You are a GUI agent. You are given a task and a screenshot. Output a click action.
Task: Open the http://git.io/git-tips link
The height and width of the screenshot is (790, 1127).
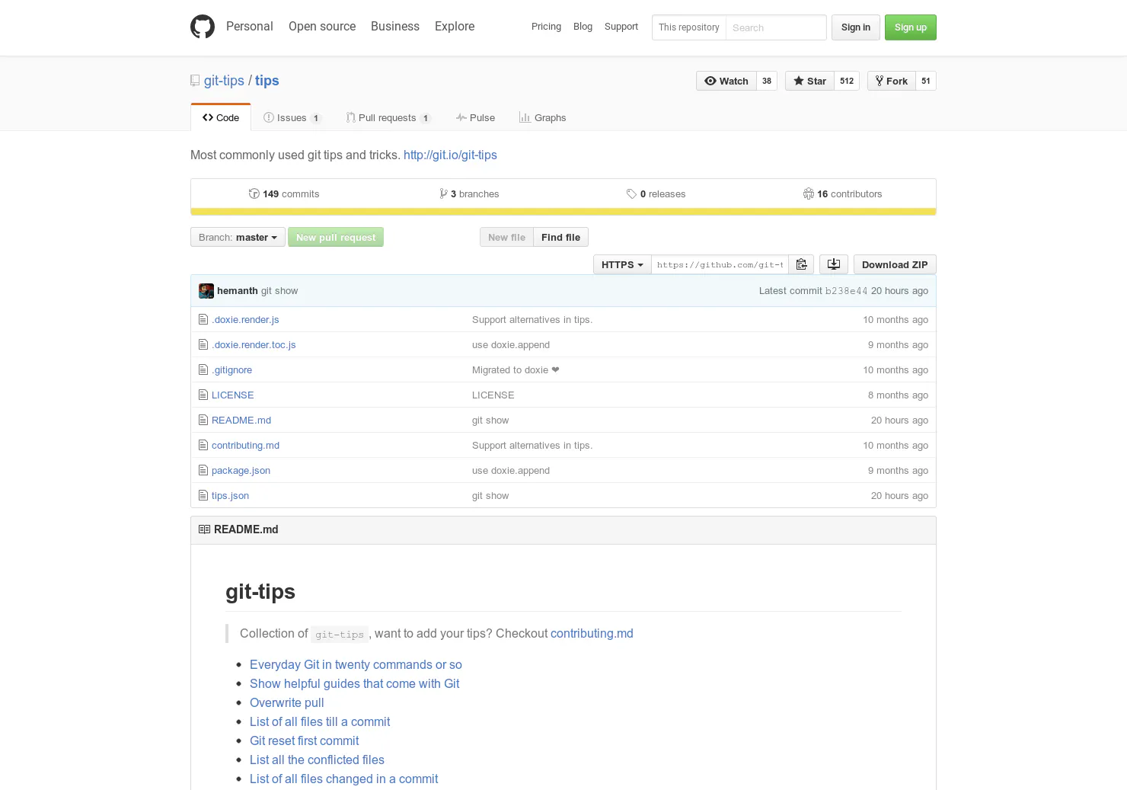[x=450, y=155]
